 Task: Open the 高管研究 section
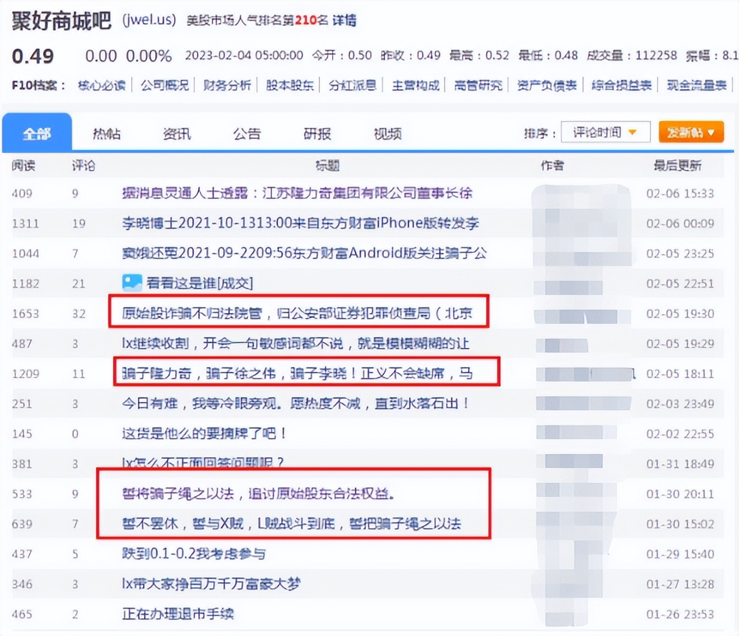tap(478, 84)
